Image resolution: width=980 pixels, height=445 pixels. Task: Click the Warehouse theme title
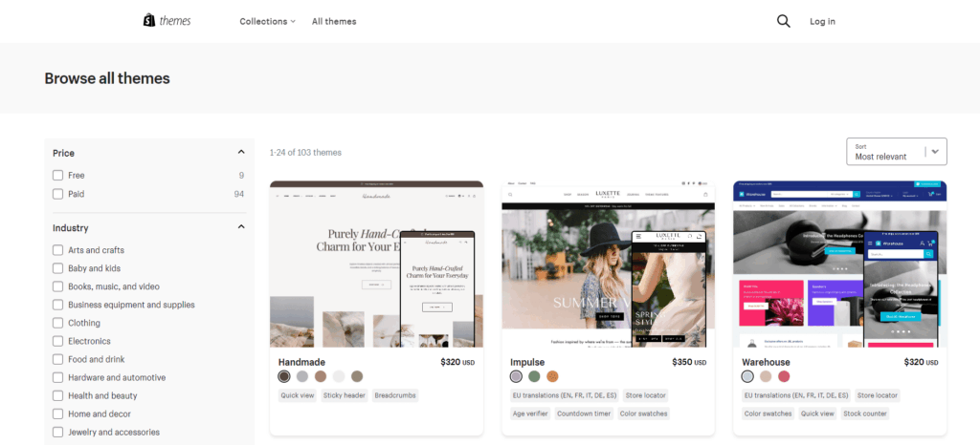tap(766, 362)
